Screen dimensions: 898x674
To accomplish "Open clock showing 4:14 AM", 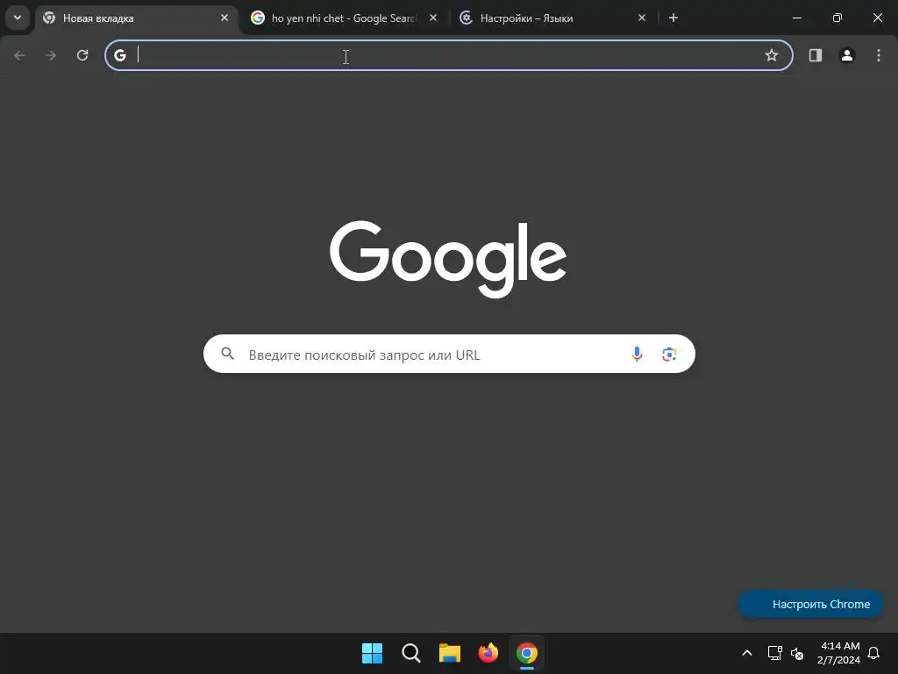I will click(x=838, y=653).
